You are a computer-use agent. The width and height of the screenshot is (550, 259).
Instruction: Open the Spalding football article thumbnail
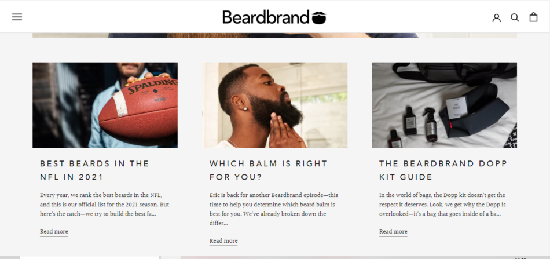(x=105, y=105)
